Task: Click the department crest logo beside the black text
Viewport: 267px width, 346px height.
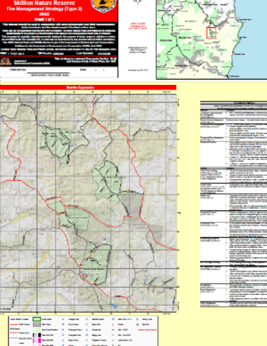Action: 6,61
